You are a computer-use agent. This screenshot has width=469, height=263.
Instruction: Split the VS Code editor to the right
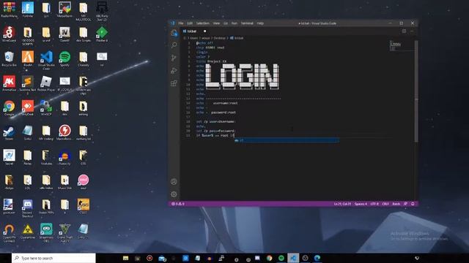click(404, 31)
